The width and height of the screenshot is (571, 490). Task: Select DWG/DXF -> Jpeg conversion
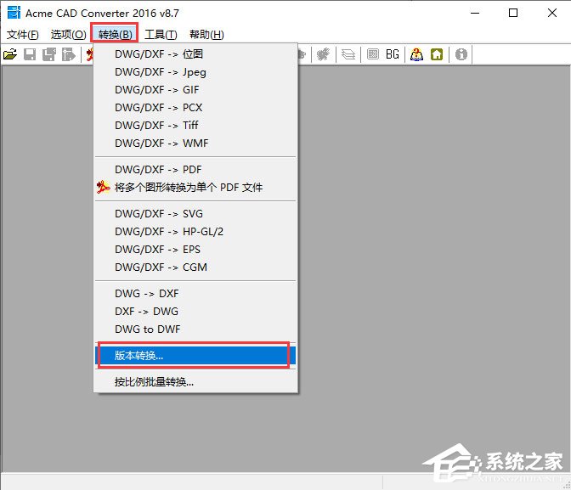[195, 72]
